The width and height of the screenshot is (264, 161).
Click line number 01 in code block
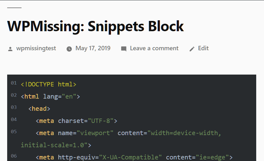coord(14,83)
